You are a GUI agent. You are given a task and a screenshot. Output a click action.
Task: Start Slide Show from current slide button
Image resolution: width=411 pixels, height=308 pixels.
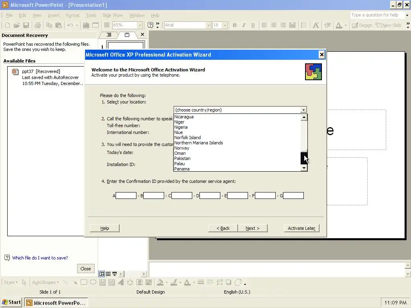pyautogui.click(x=114, y=274)
